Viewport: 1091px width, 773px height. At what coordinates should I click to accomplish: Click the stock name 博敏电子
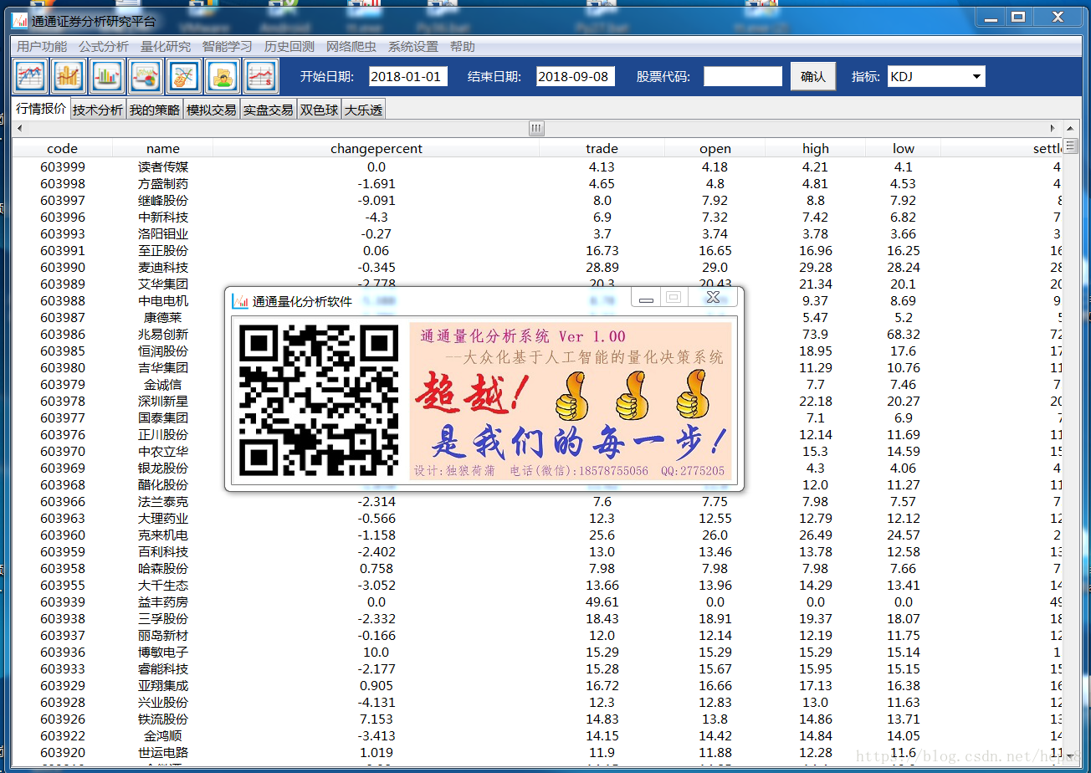(163, 653)
